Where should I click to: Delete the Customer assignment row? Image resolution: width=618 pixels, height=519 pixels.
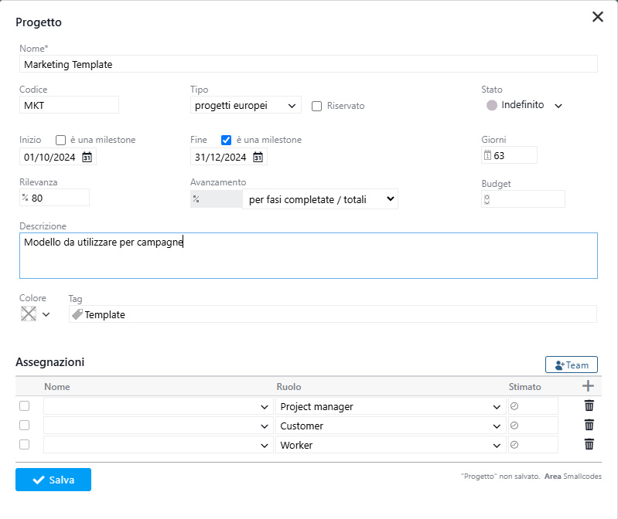589,425
